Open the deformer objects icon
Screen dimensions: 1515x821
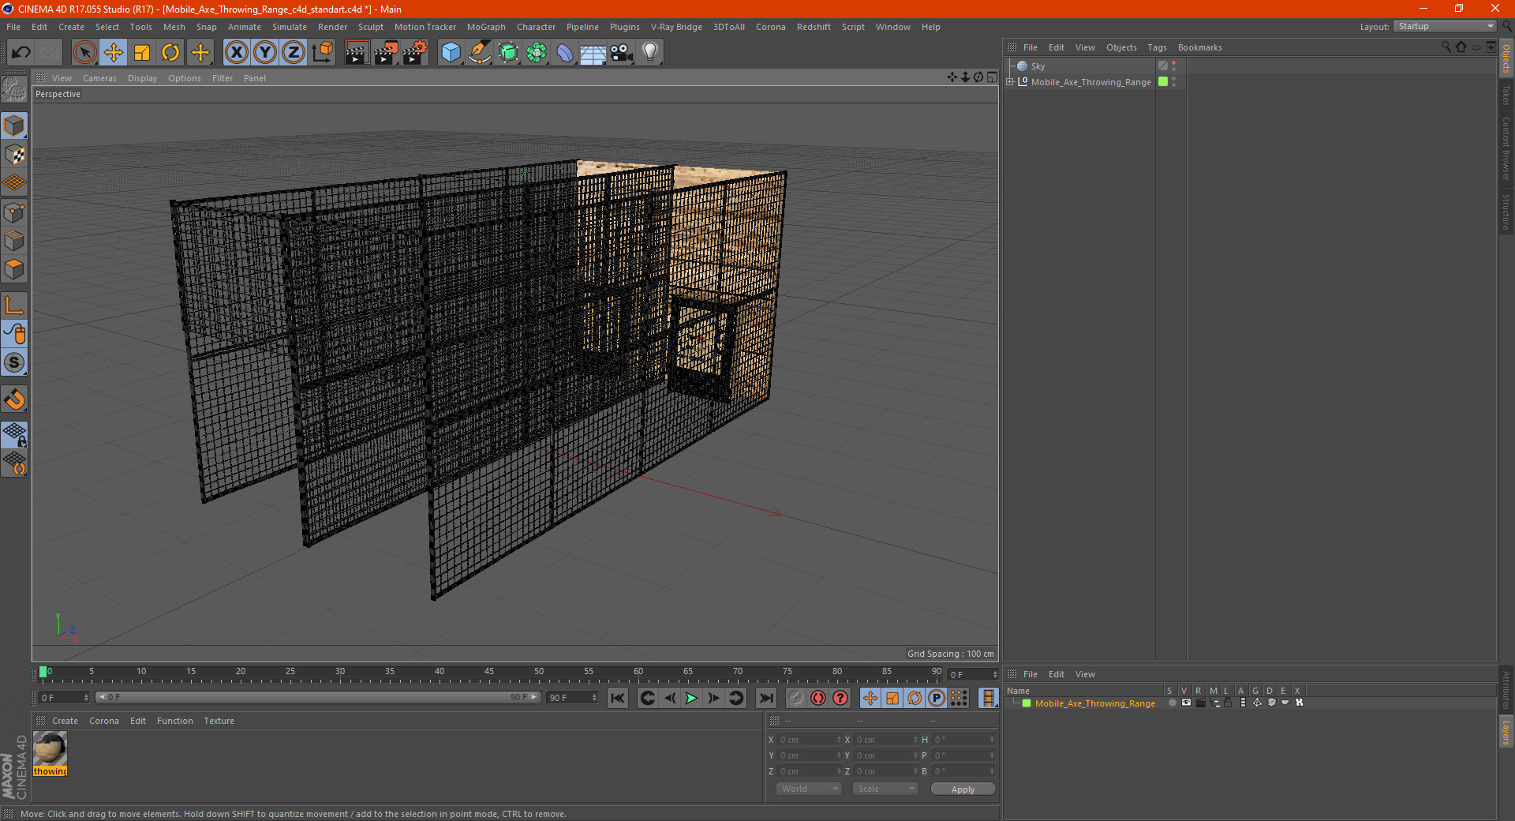pyautogui.click(x=565, y=53)
